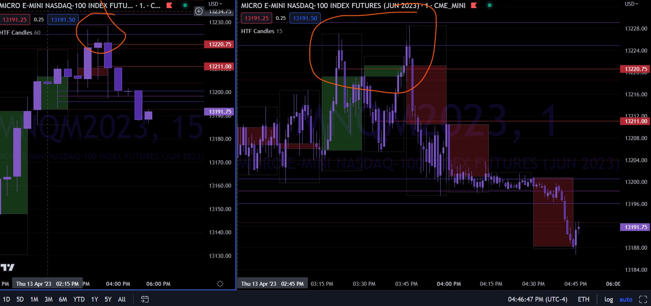Click the 03:45 PM time axis label
The width and height of the screenshot is (651, 306).
point(406,284)
